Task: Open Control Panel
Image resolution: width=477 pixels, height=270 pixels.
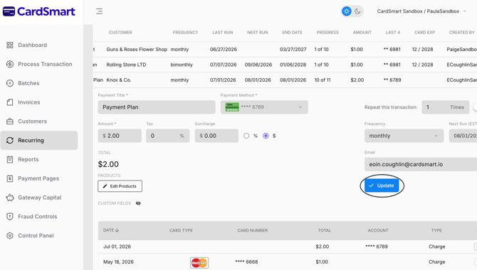Action: point(36,236)
